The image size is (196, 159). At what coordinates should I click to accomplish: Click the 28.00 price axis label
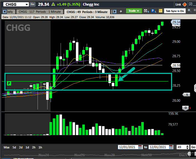[176, 101]
